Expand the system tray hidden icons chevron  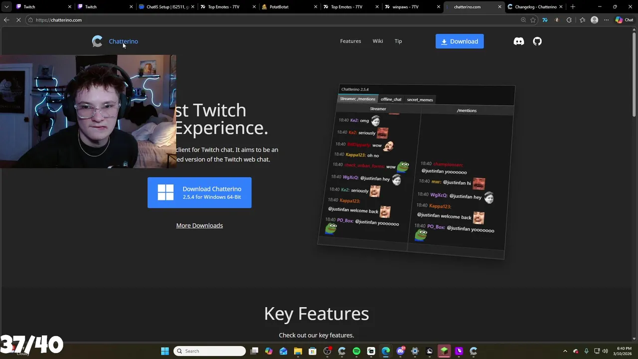pyautogui.click(x=565, y=351)
